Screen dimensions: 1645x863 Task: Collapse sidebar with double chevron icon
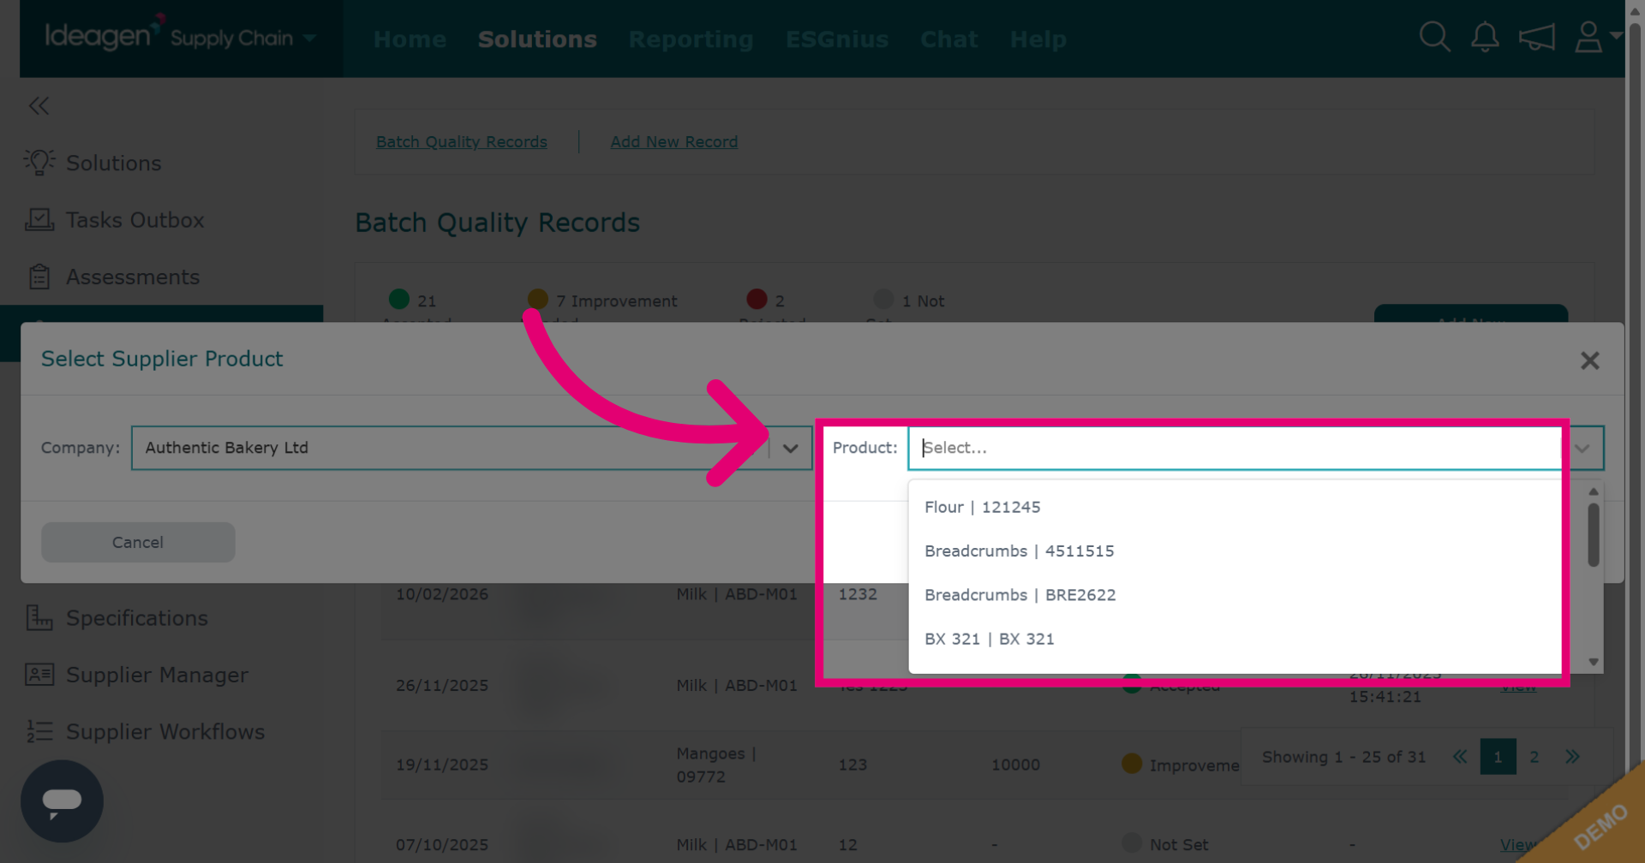[x=39, y=106]
